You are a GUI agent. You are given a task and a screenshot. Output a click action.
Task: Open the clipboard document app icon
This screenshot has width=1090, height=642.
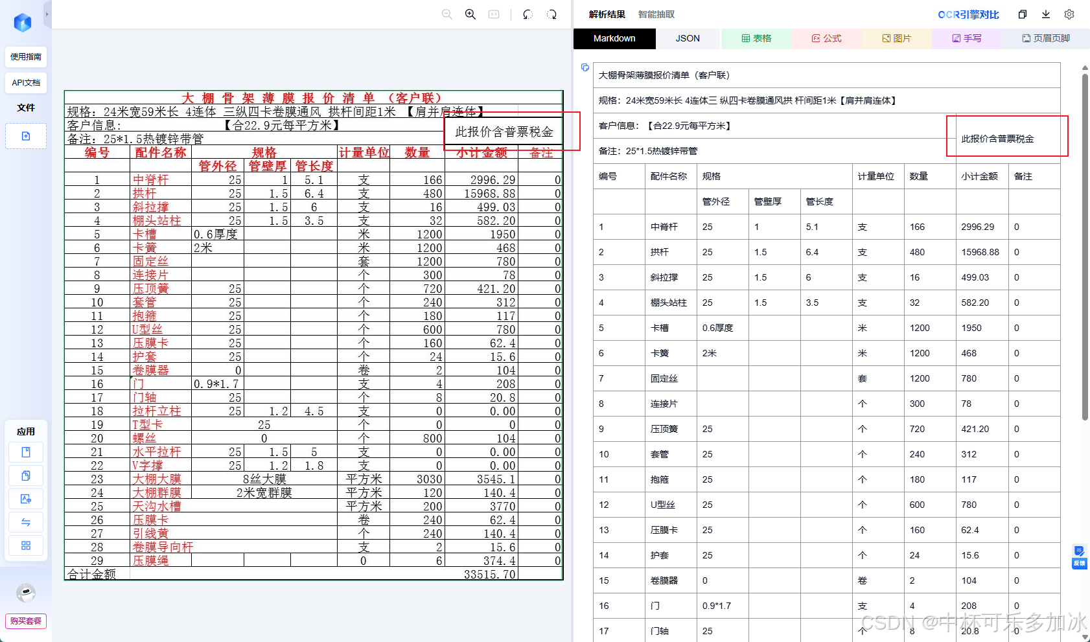tap(26, 476)
